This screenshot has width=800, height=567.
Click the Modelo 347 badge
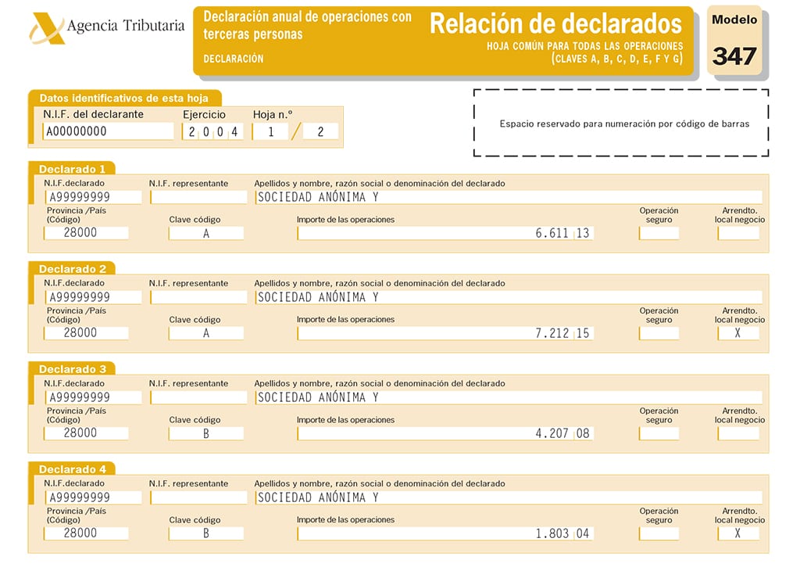[734, 41]
